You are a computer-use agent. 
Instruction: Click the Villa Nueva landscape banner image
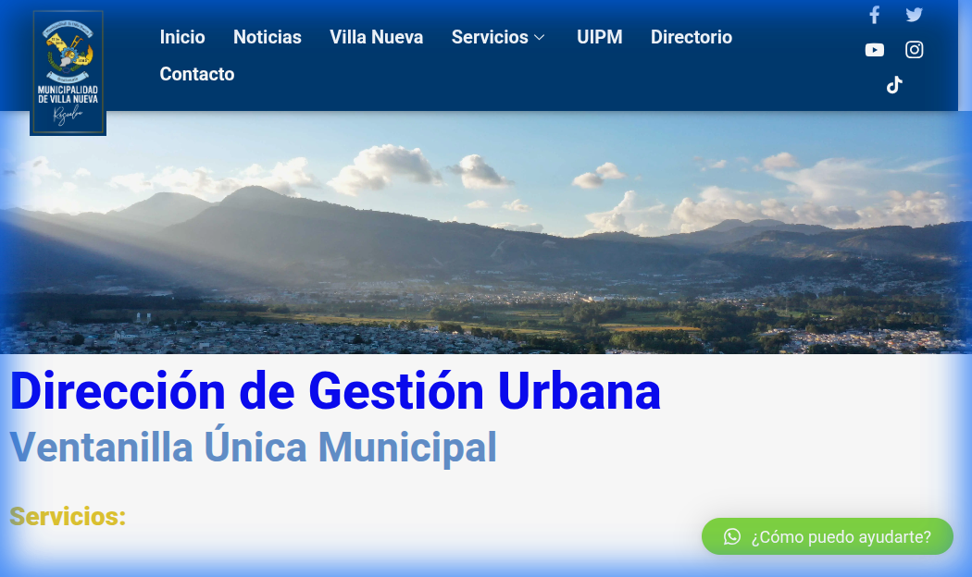coord(486,233)
